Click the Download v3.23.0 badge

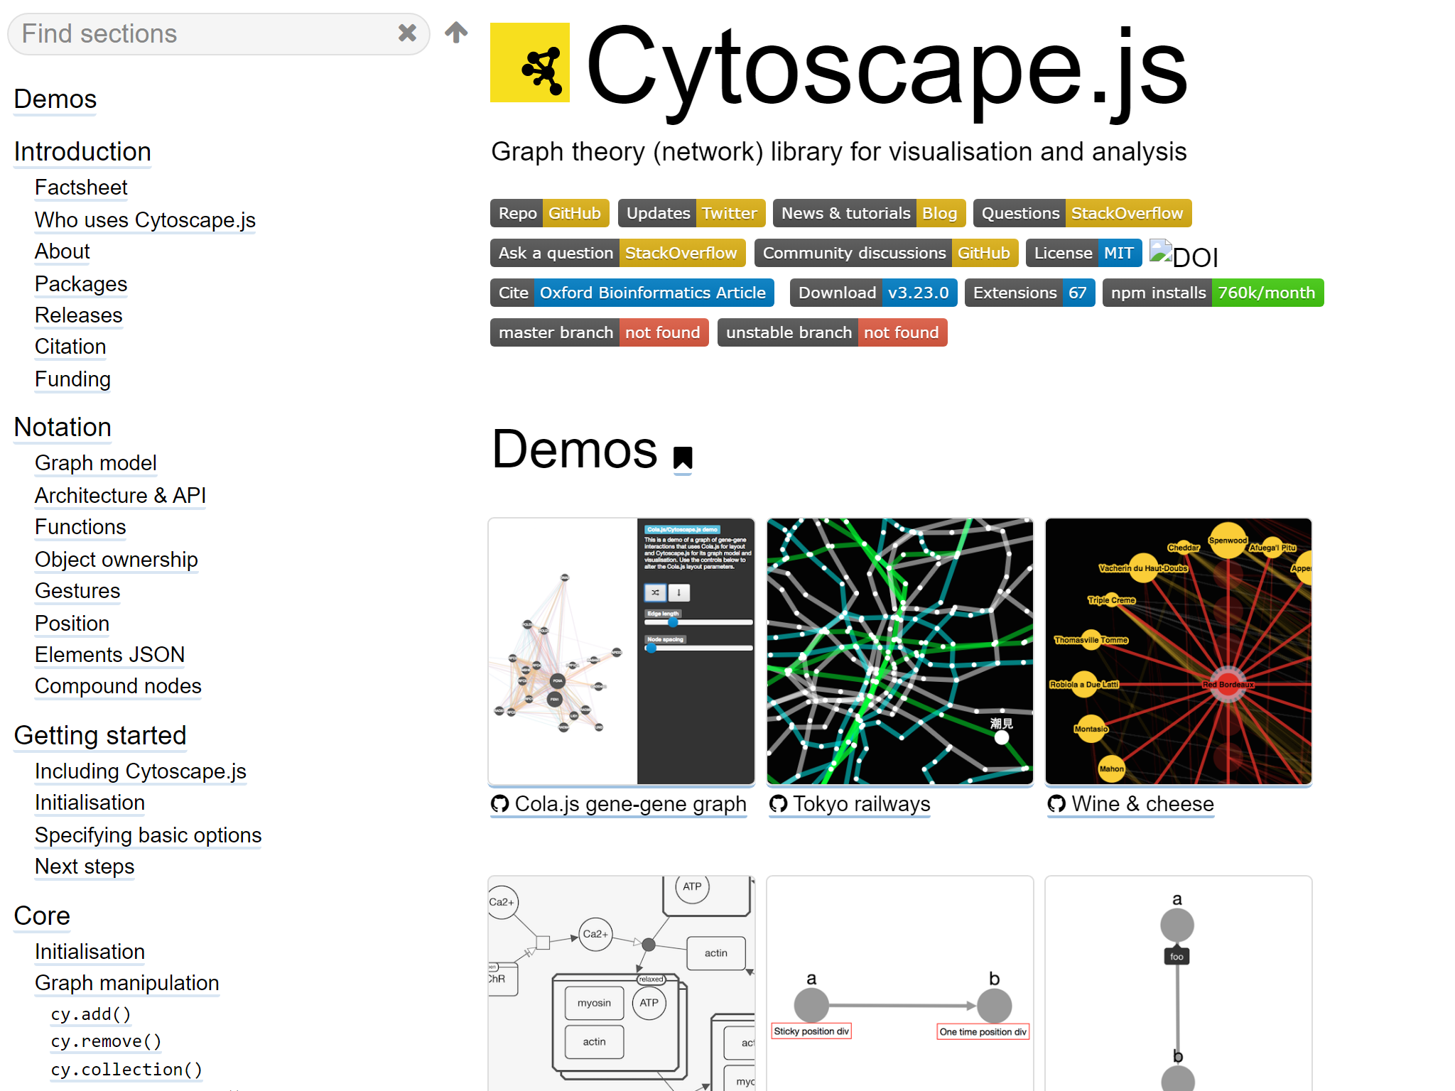click(x=874, y=293)
